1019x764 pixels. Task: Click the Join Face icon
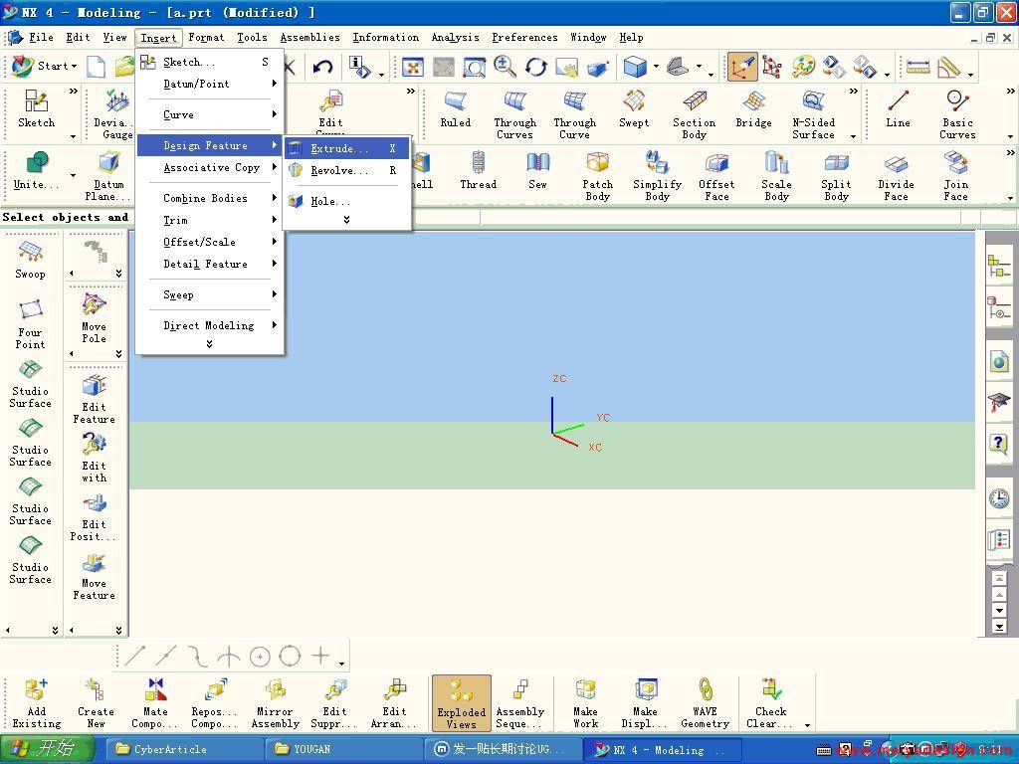click(956, 177)
